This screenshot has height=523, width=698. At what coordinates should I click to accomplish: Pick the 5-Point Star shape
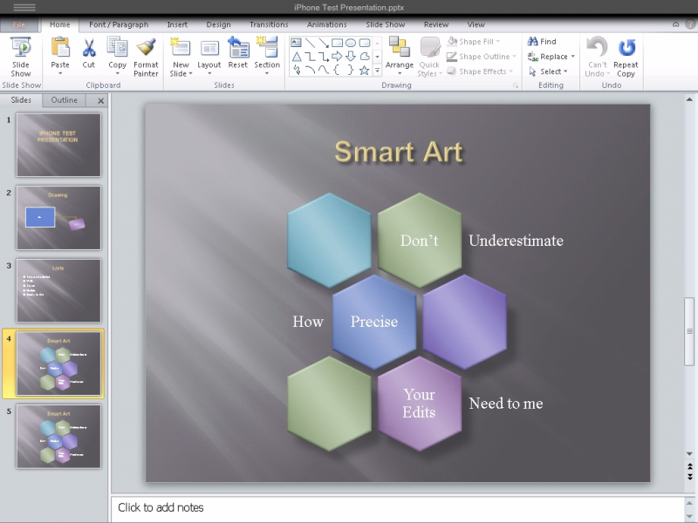pos(365,71)
